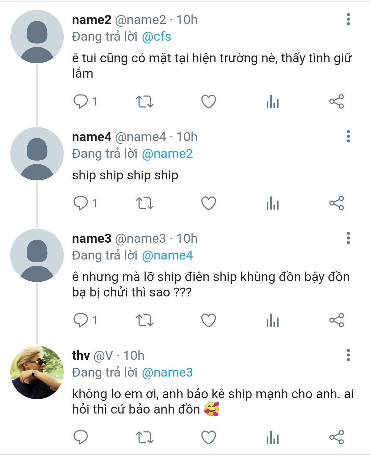370x455 pixels.
Task: Retweet name2's reply
Action: click(x=145, y=102)
